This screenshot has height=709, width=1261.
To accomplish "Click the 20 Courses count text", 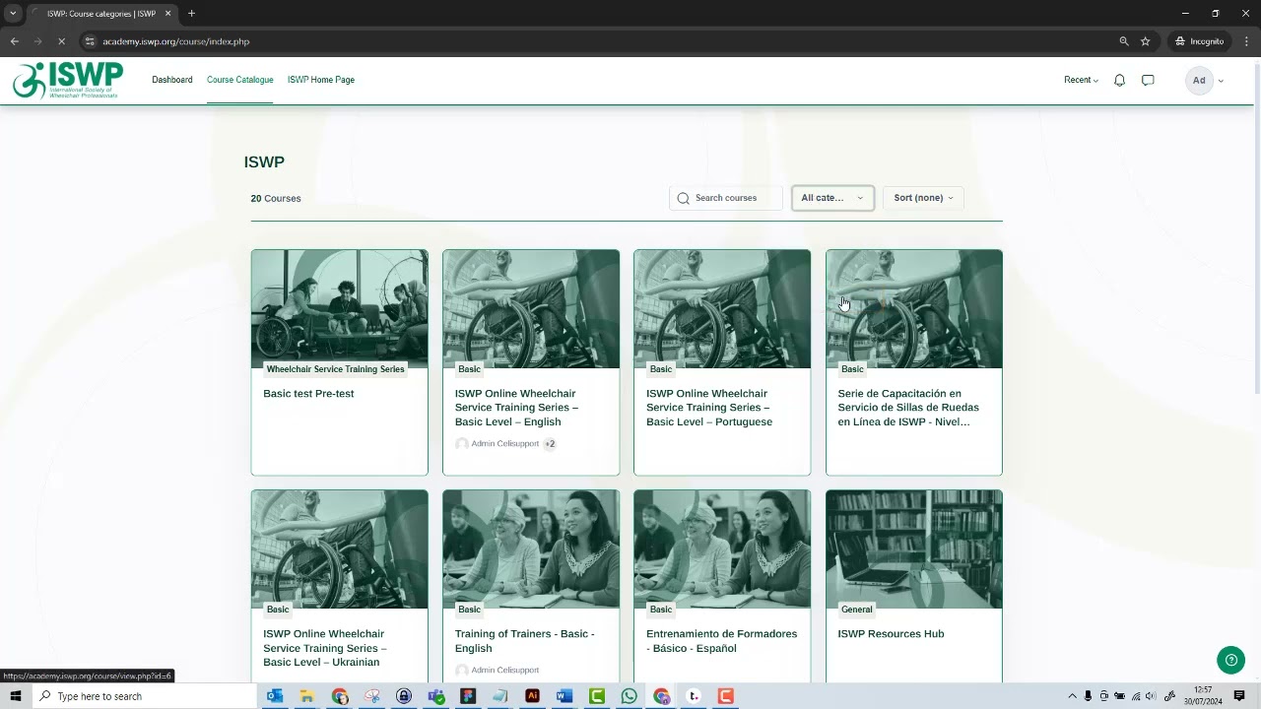I will 276,198.
